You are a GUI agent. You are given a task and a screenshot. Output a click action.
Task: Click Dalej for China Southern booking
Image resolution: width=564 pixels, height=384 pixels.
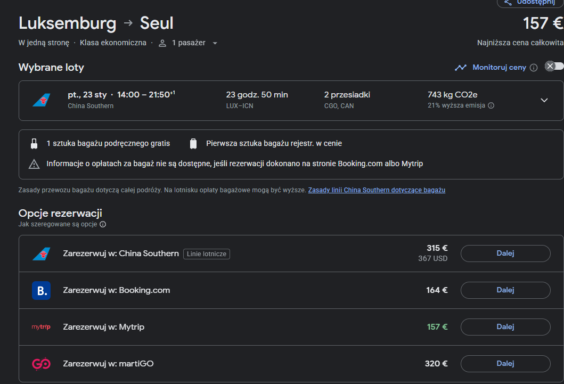505,254
